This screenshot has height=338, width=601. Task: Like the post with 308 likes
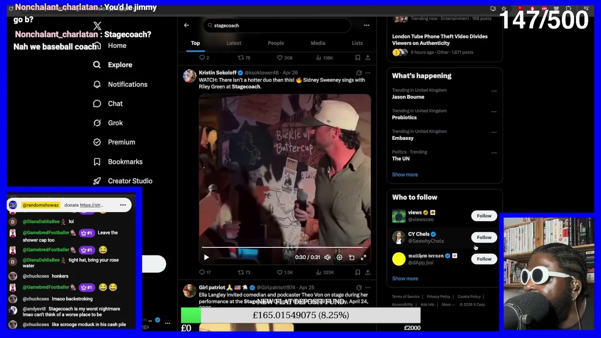(x=285, y=58)
